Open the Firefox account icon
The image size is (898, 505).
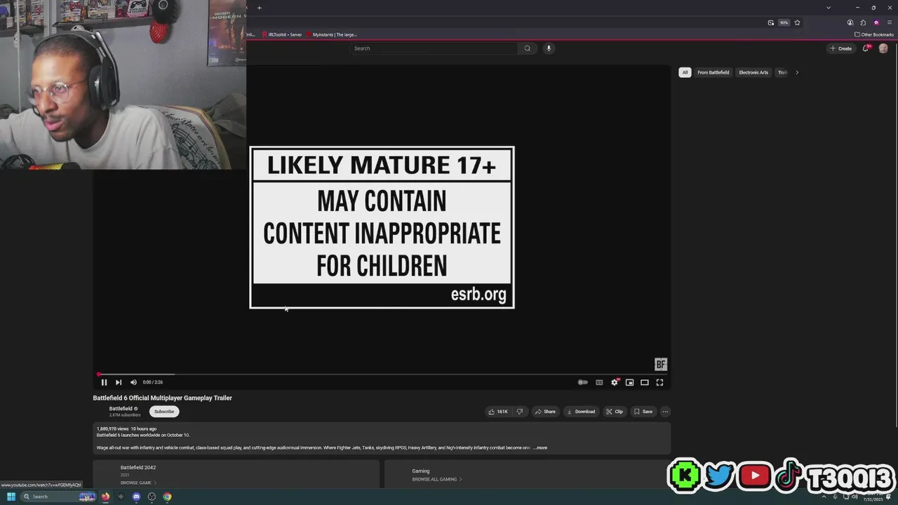[x=850, y=22]
